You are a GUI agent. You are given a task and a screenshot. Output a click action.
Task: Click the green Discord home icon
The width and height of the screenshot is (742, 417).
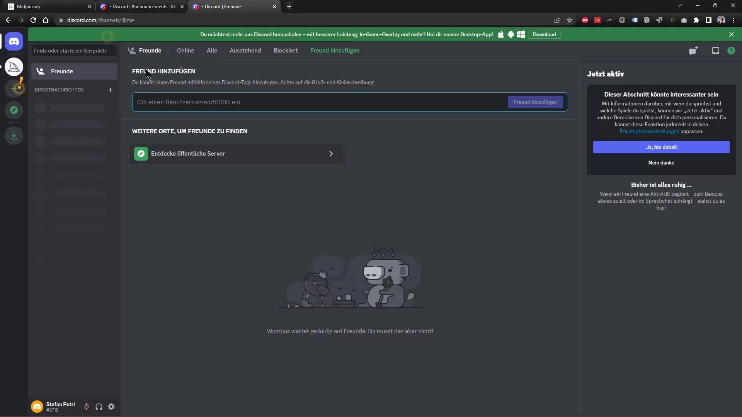(14, 110)
